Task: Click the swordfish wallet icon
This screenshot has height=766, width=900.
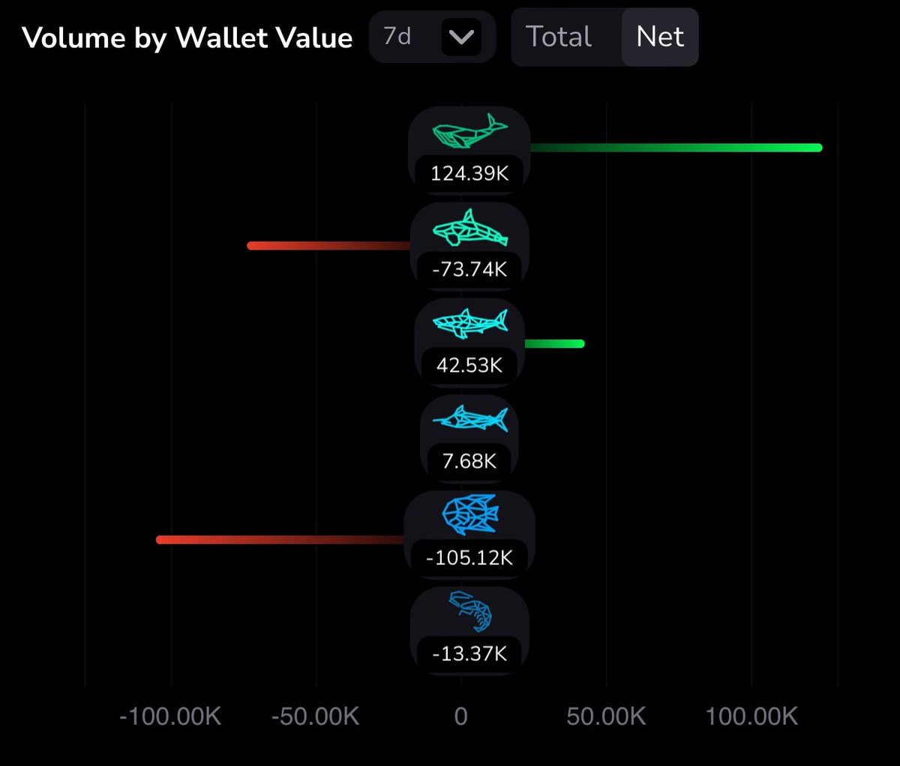Action: [x=469, y=418]
